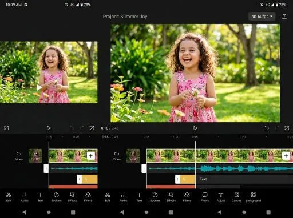Open the Edit scissors tool in narrow editor

click(x=9, y=197)
